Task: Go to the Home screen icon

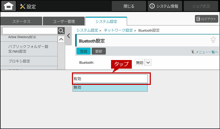Action: (x=9, y=6)
